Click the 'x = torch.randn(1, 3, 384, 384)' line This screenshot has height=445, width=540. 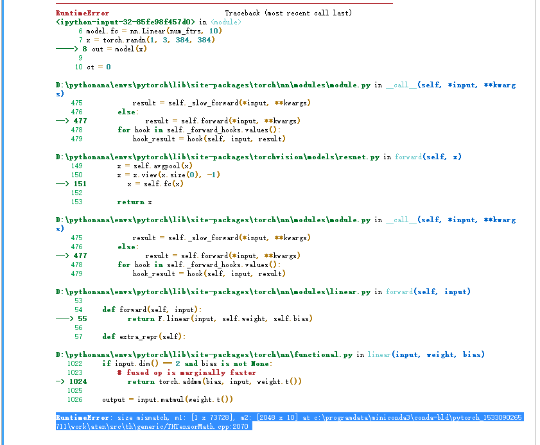coord(150,40)
